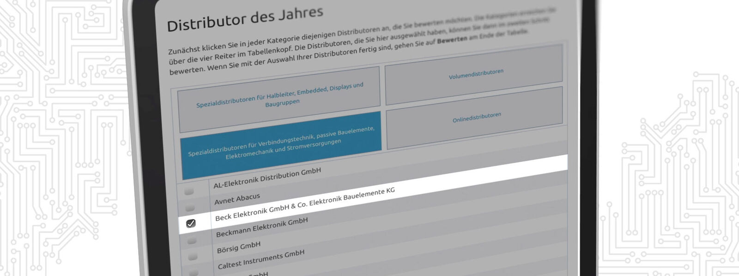739x276 pixels.
Task: Click the Distributor des Jahres heading
Action: (x=245, y=19)
